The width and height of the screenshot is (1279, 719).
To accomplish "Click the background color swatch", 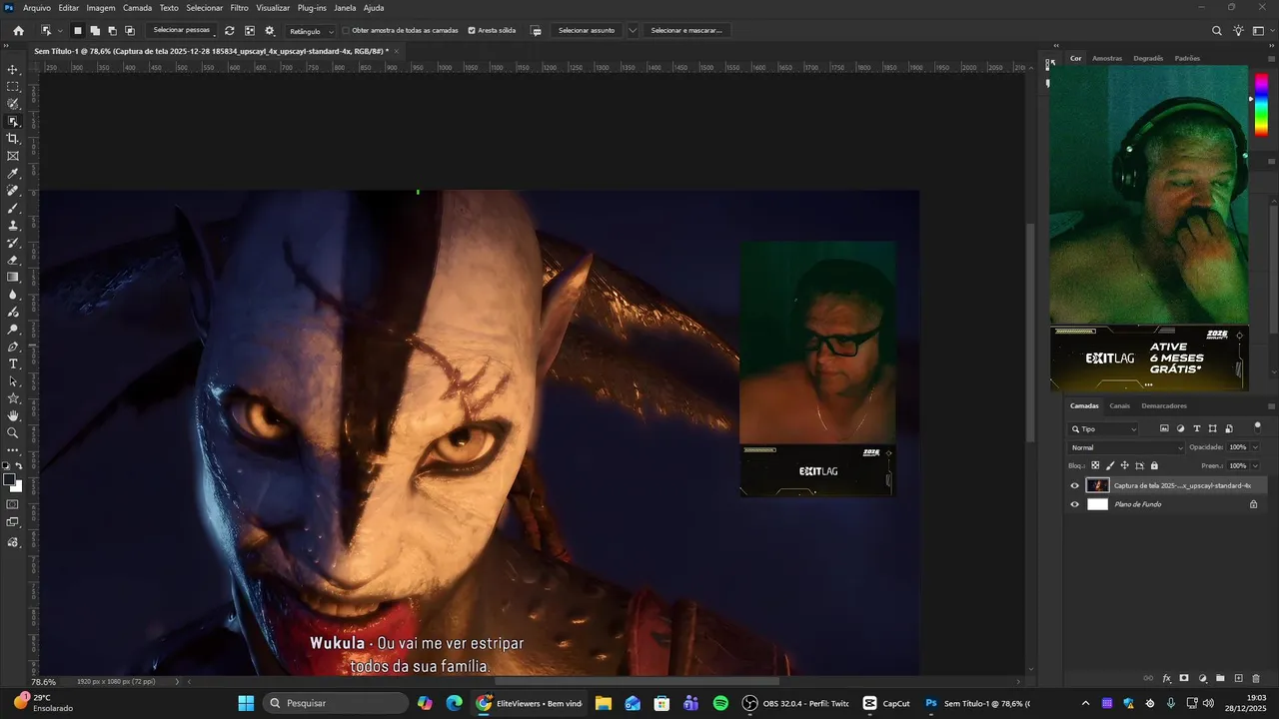I will pyautogui.click(x=17, y=486).
